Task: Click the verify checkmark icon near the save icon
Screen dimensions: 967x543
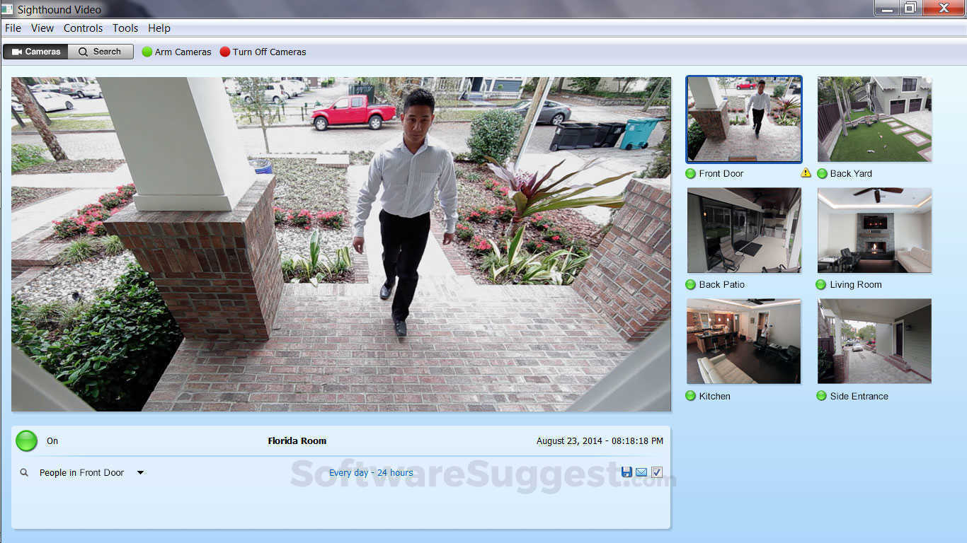Action: (x=657, y=472)
